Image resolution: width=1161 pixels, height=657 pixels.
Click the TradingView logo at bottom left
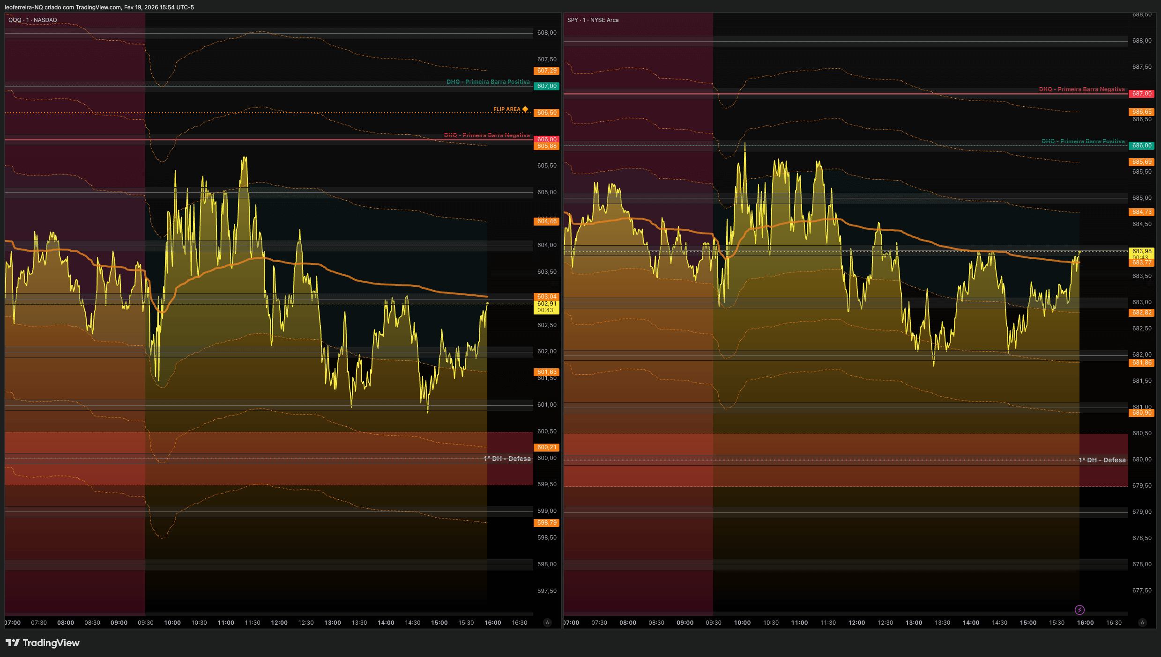pos(43,643)
